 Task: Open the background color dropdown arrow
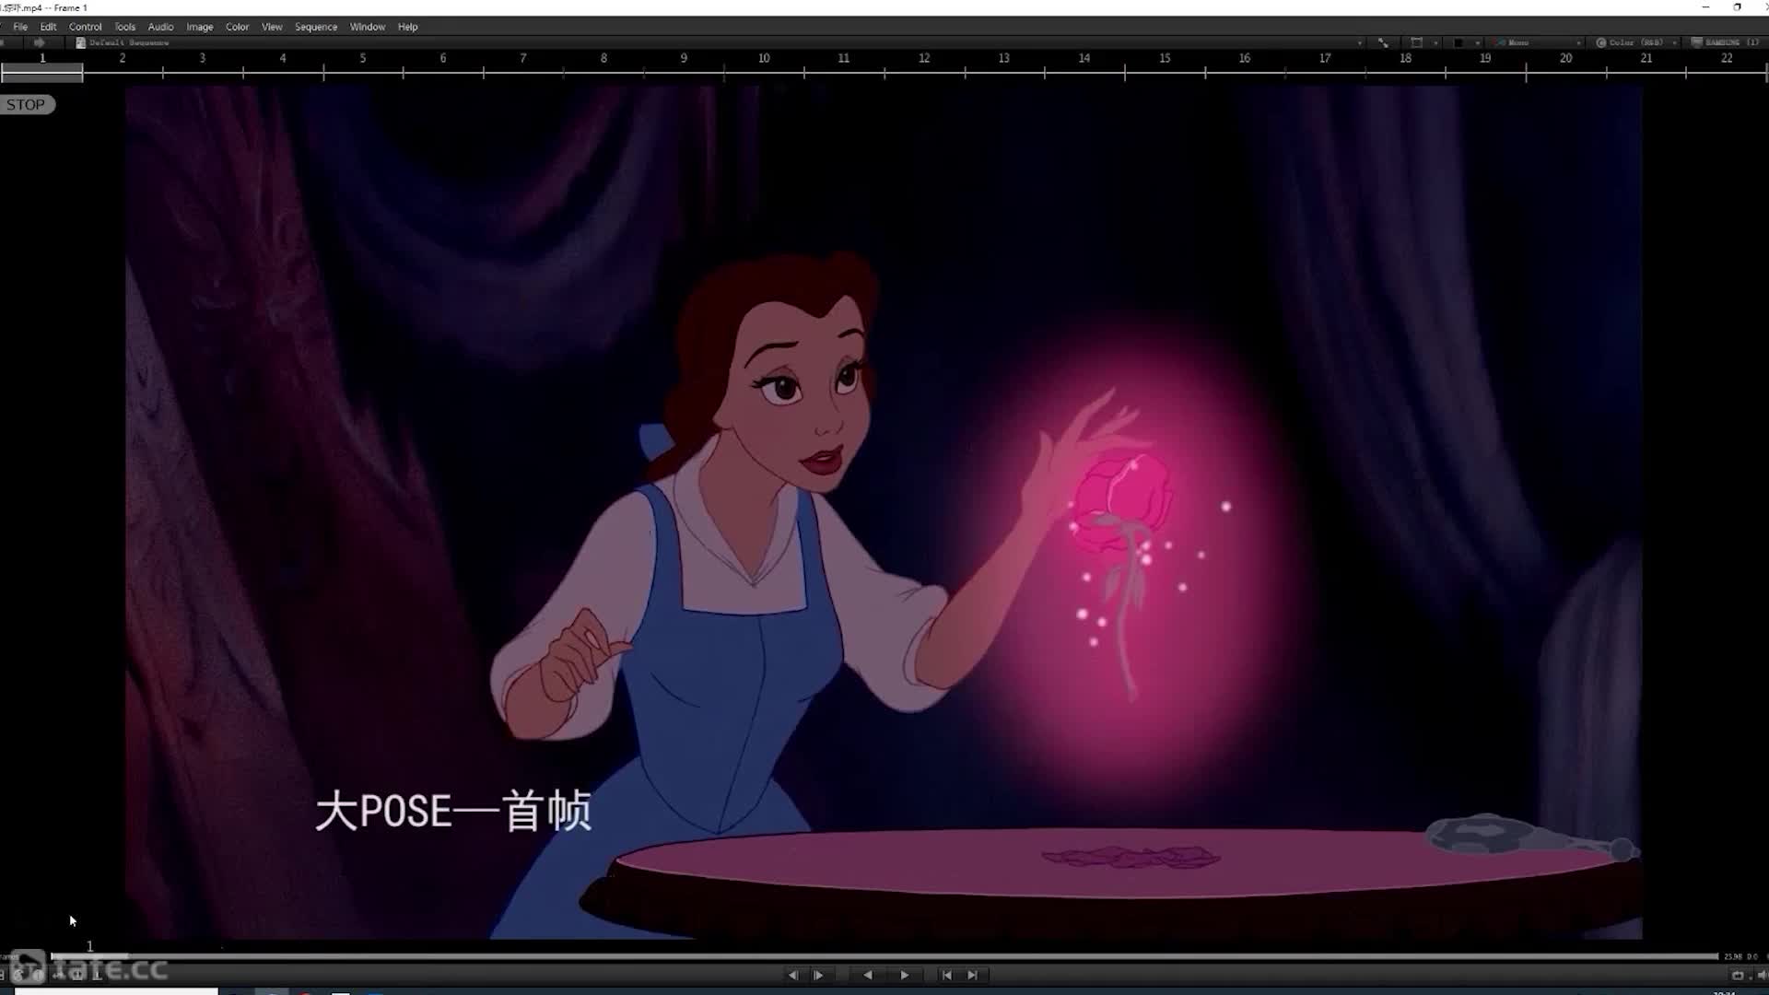[x=1477, y=42]
